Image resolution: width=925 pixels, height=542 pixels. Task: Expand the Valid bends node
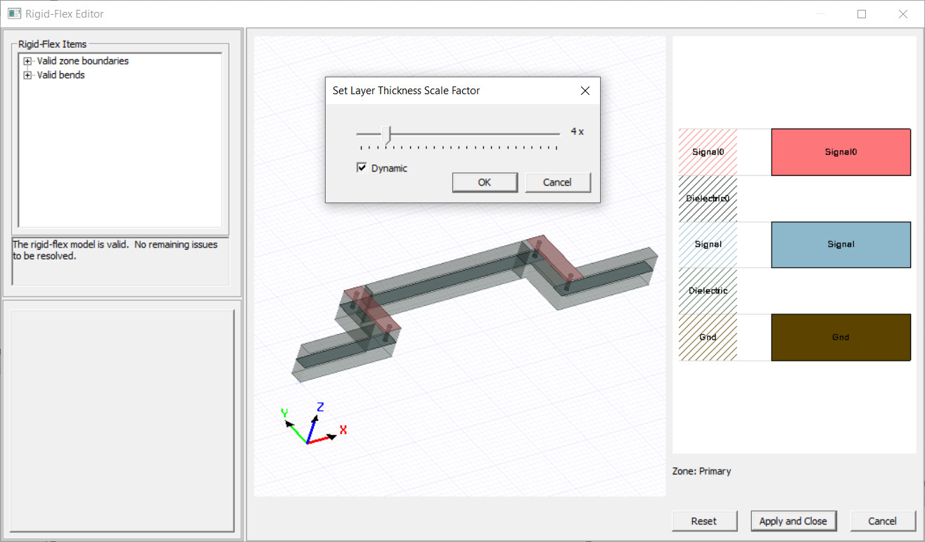pos(27,75)
